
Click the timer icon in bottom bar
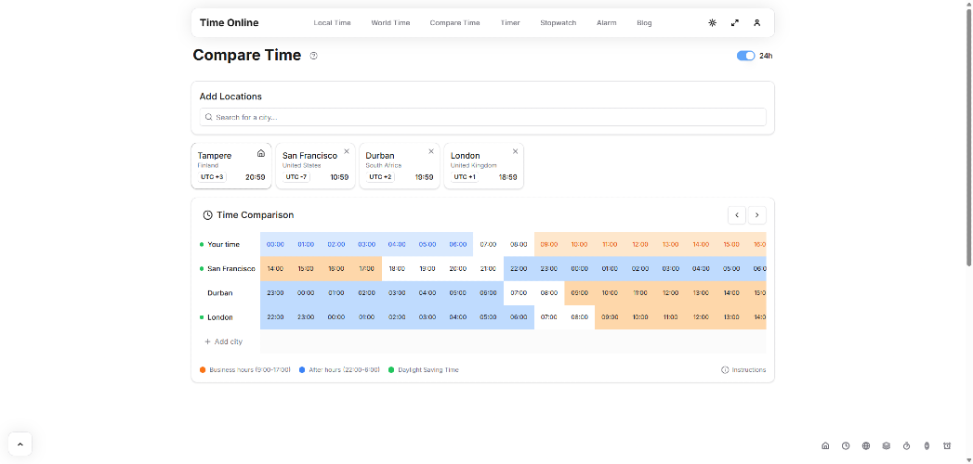click(x=907, y=445)
